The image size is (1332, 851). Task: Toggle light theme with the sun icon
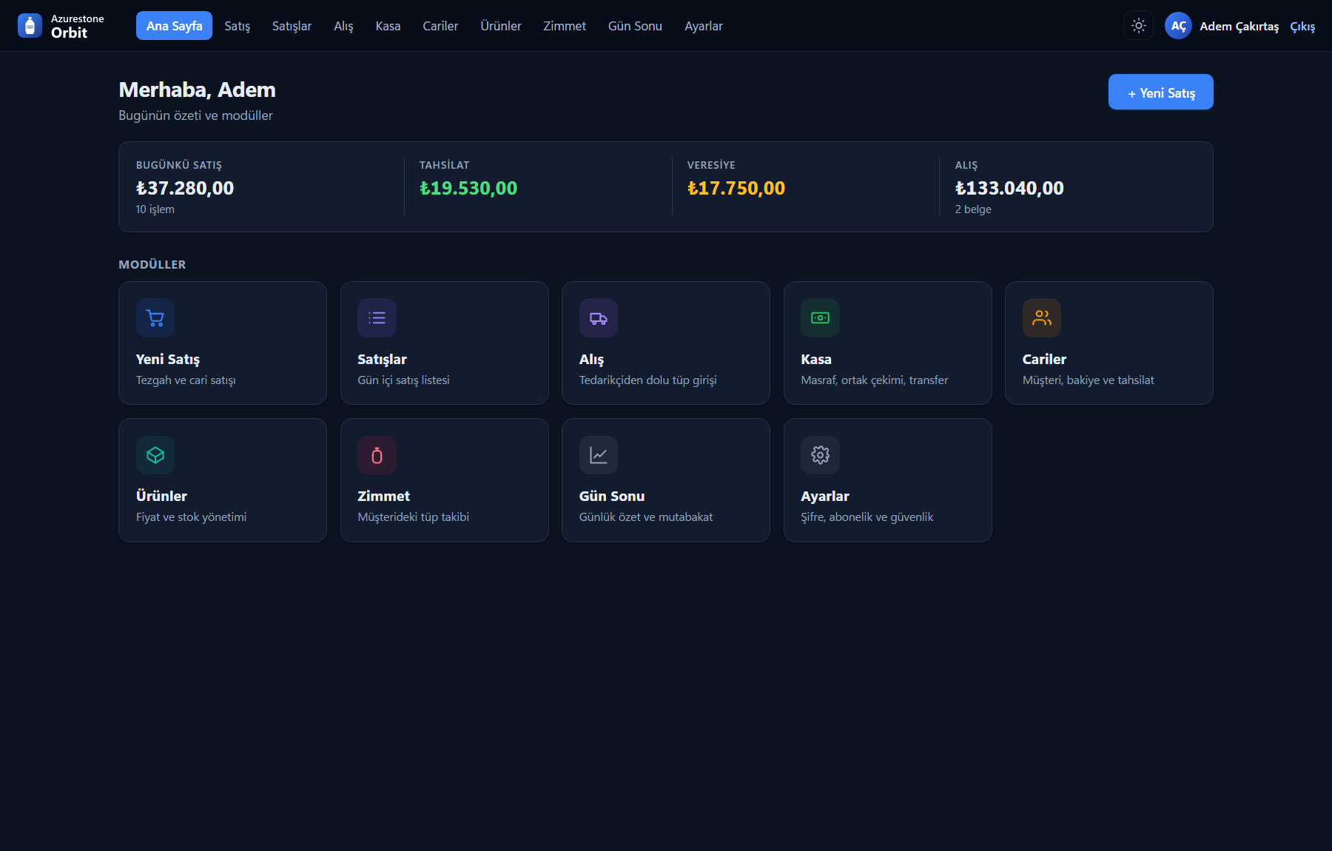tap(1139, 26)
